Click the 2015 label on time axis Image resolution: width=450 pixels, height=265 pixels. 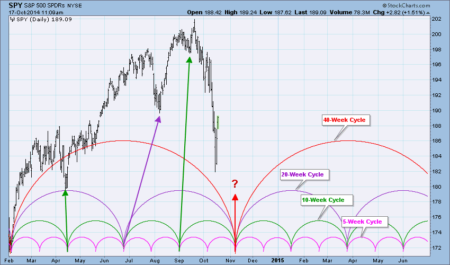(x=278, y=260)
